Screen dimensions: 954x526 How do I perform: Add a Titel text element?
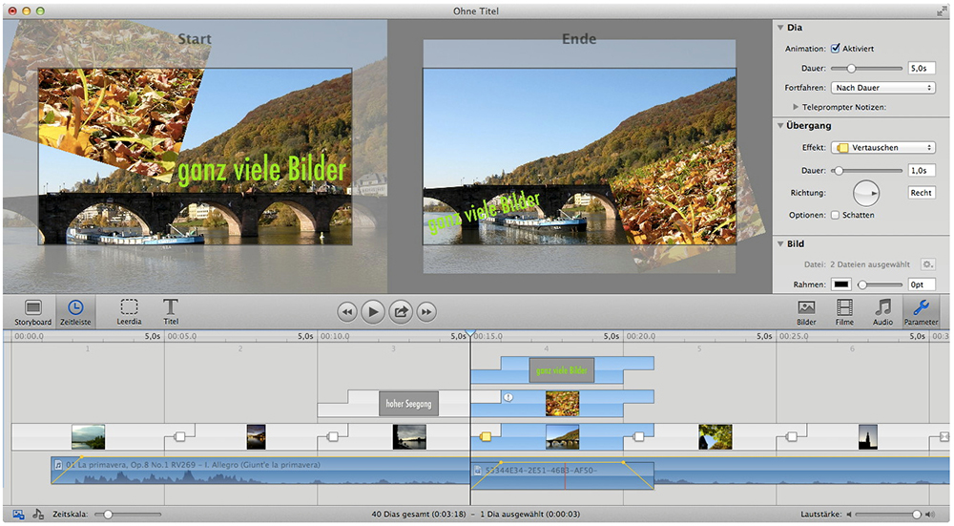(171, 311)
